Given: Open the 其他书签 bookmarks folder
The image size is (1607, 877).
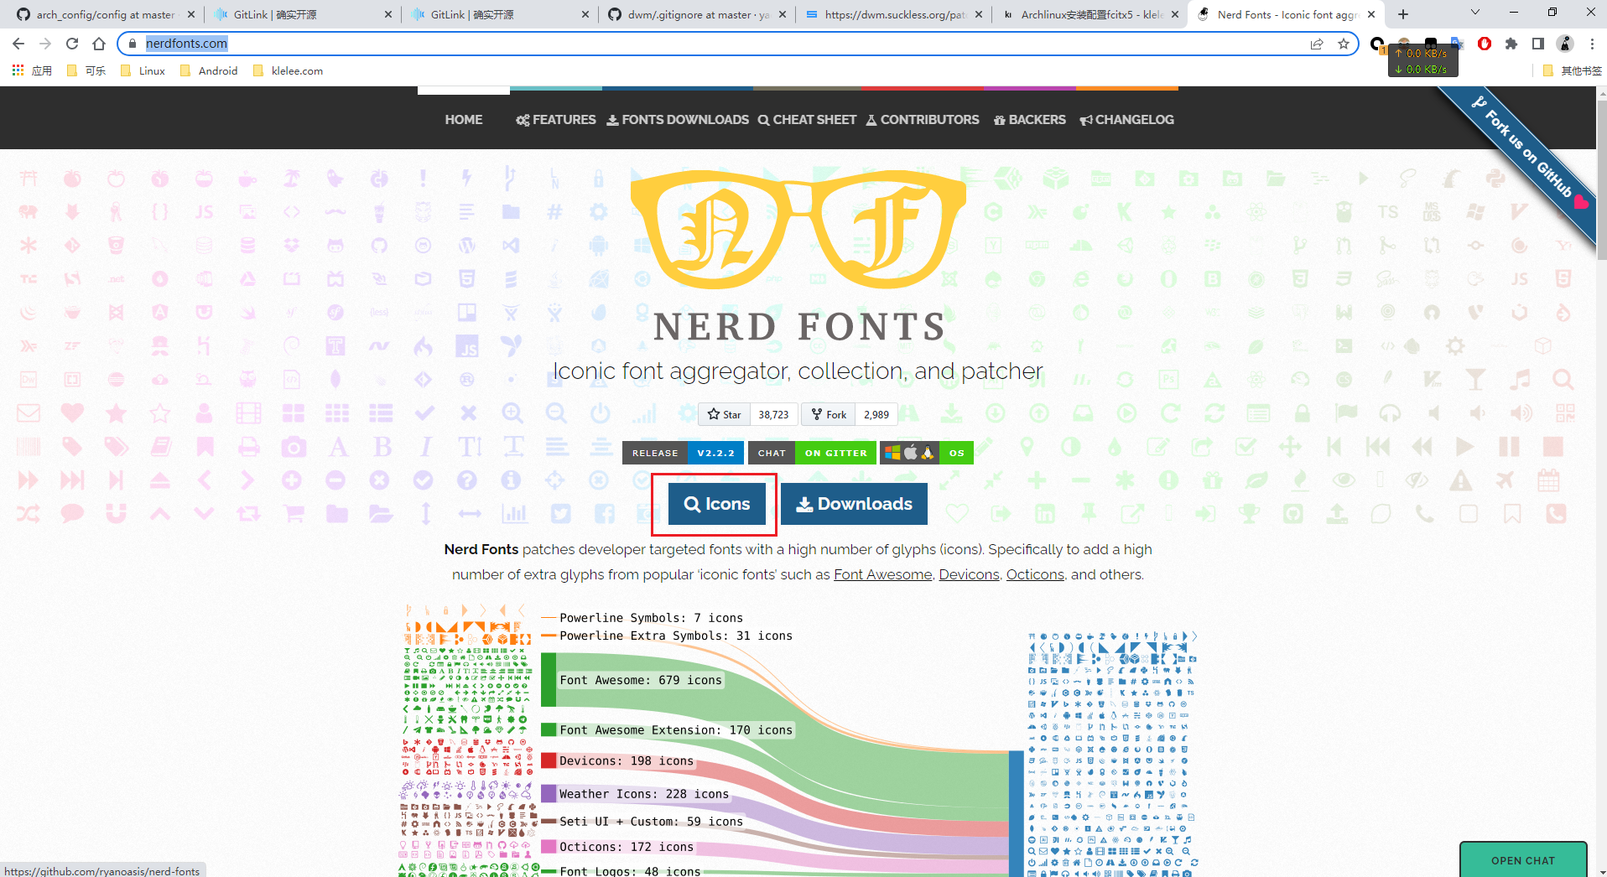Looking at the screenshot, I should tap(1573, 70).
